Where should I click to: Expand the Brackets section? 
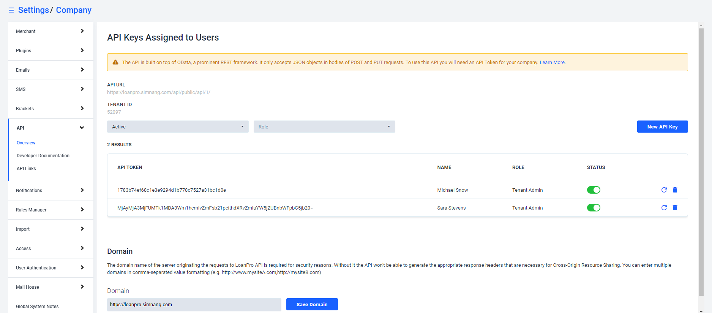click(x=51, y=109)
